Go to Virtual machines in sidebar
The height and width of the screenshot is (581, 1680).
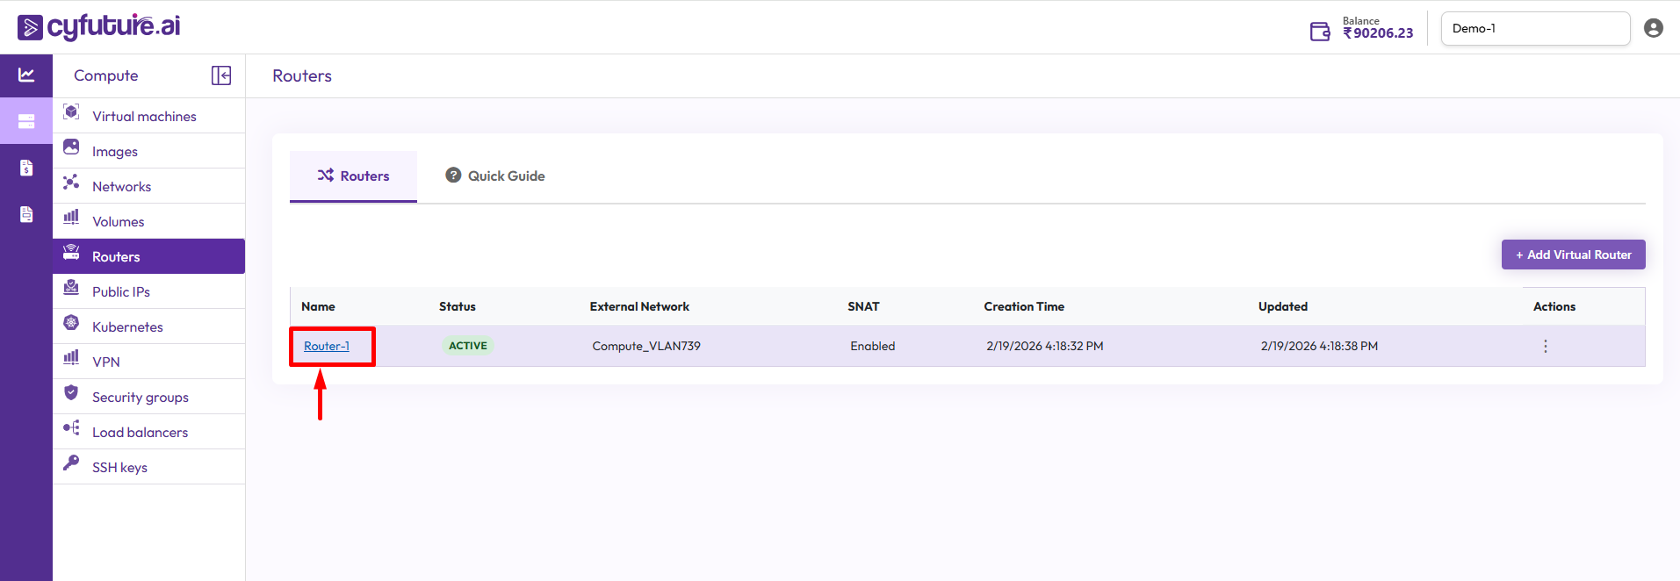(x=144, y=116)
